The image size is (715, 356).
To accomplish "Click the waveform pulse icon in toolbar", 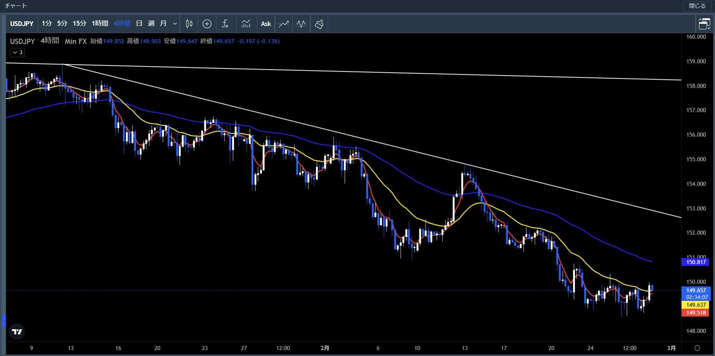I will click(x=301, y=24).
